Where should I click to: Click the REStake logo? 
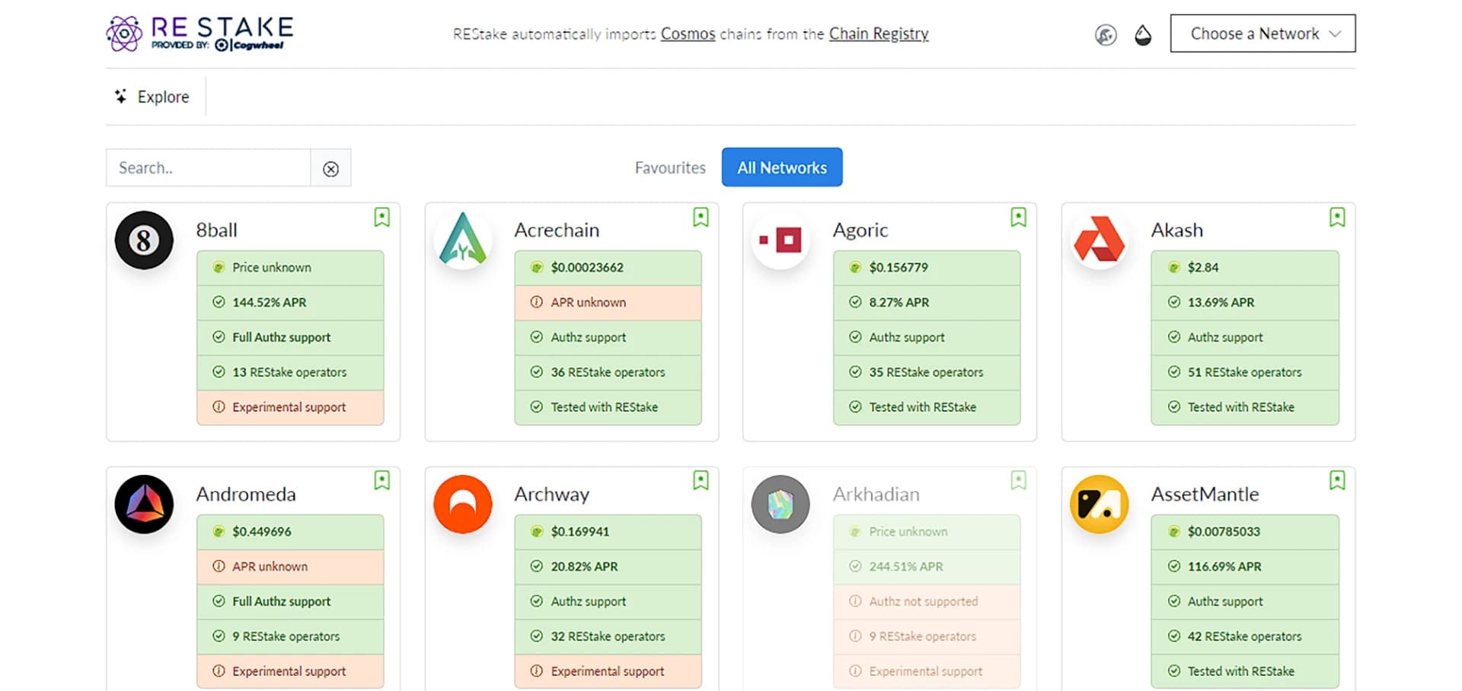[x=200, y=33]
